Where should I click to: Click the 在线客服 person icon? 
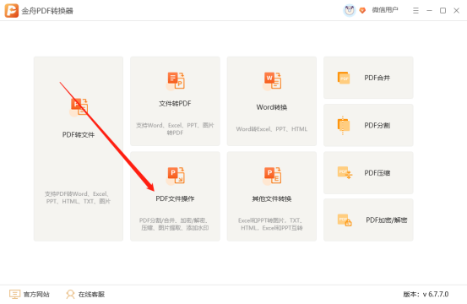coord(70,294)
